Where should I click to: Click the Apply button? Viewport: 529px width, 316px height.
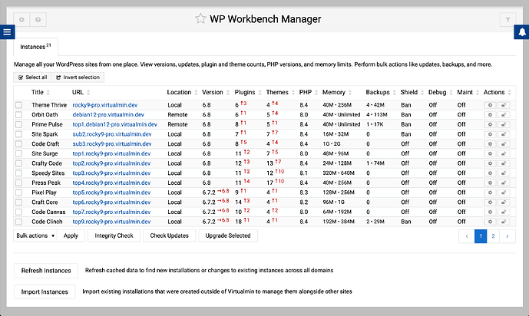(71, 235)
